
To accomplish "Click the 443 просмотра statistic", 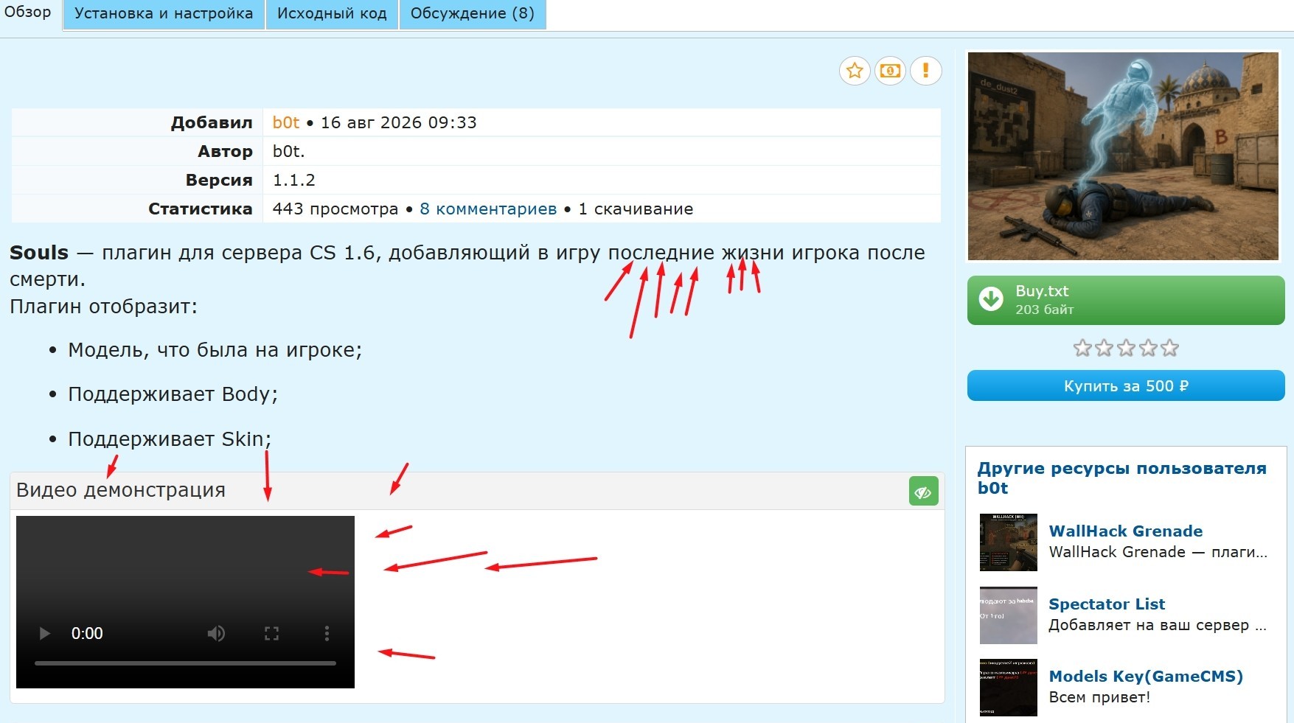I will [335, 209].
